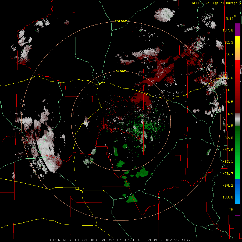Click the 107.8 velocity value

(228, 30)
